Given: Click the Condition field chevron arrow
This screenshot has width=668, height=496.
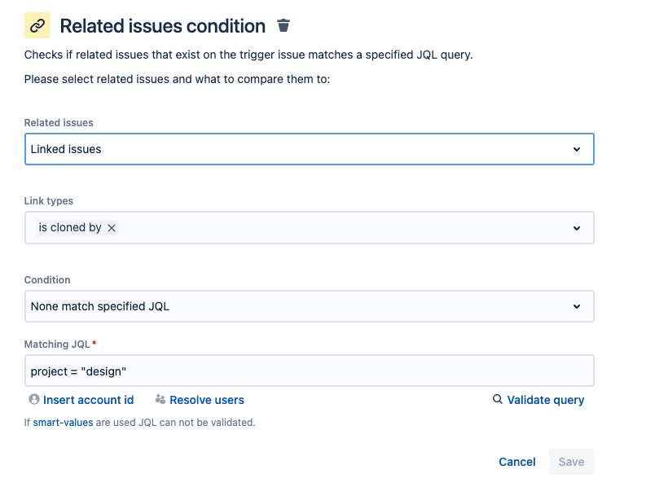Looking at the screenshot, I should click(577, 306).
